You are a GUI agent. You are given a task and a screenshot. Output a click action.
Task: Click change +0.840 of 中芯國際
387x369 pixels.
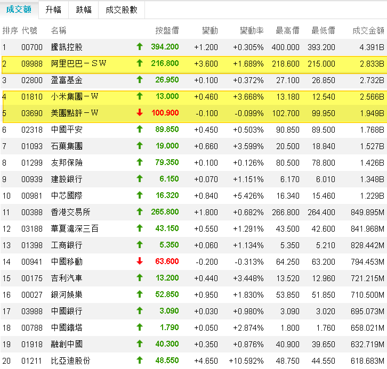tap(206, 196)
